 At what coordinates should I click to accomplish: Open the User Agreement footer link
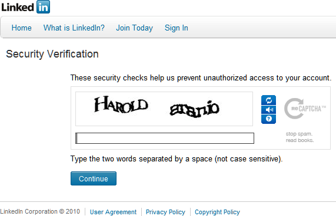coord(113,212)
